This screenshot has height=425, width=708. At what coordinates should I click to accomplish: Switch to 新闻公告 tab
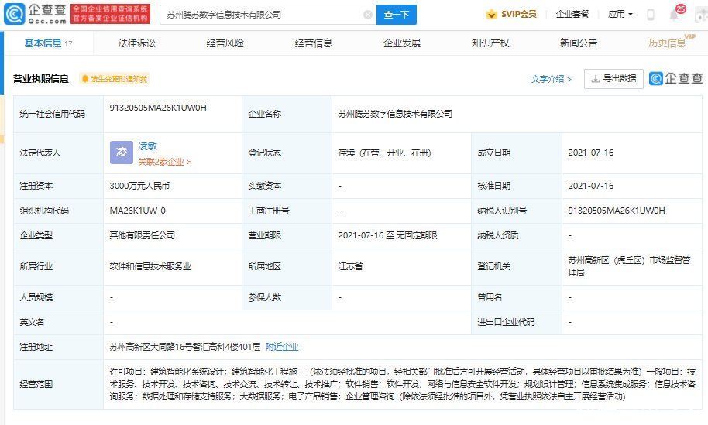[x=579, y=43]
